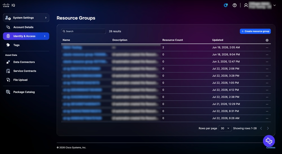Click the Jul 21, 2026, 12:29 PM date
The width and height of the screenshot is (282, 154).
[x=226, y=104]
